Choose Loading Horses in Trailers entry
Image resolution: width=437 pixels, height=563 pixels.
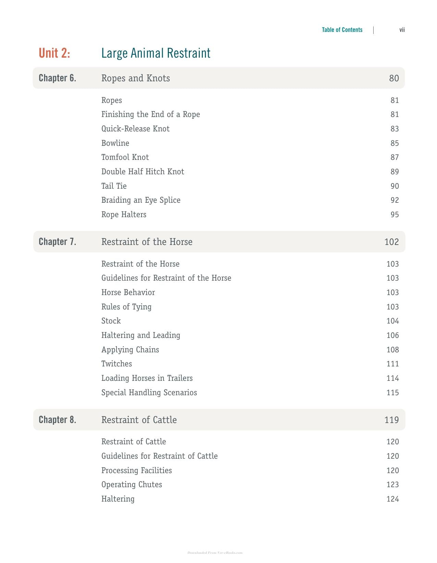[147, 378]
